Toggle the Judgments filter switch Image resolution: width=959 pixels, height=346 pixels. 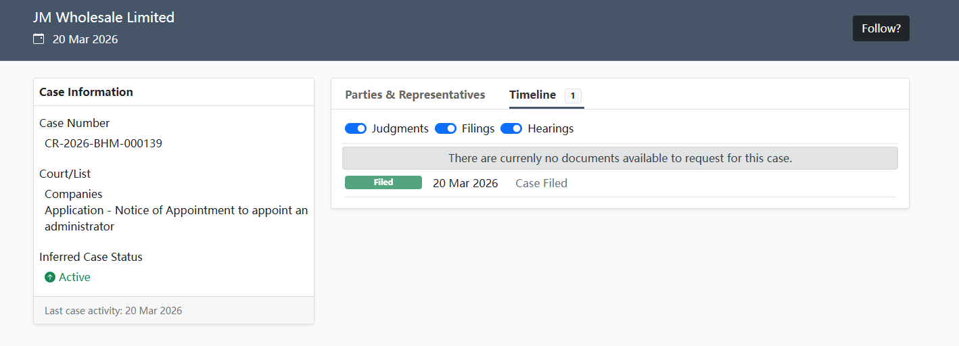[356, 128]
